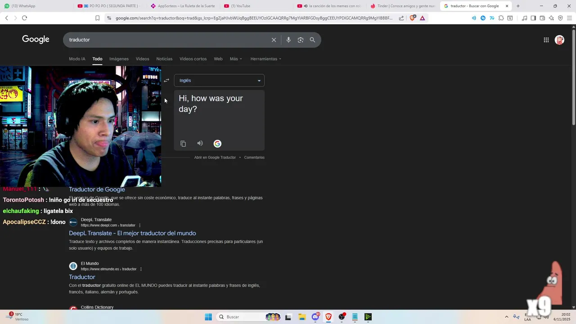Clear the search box with the X icon
This screenshot has width=576, height=324.
(274, 40)
